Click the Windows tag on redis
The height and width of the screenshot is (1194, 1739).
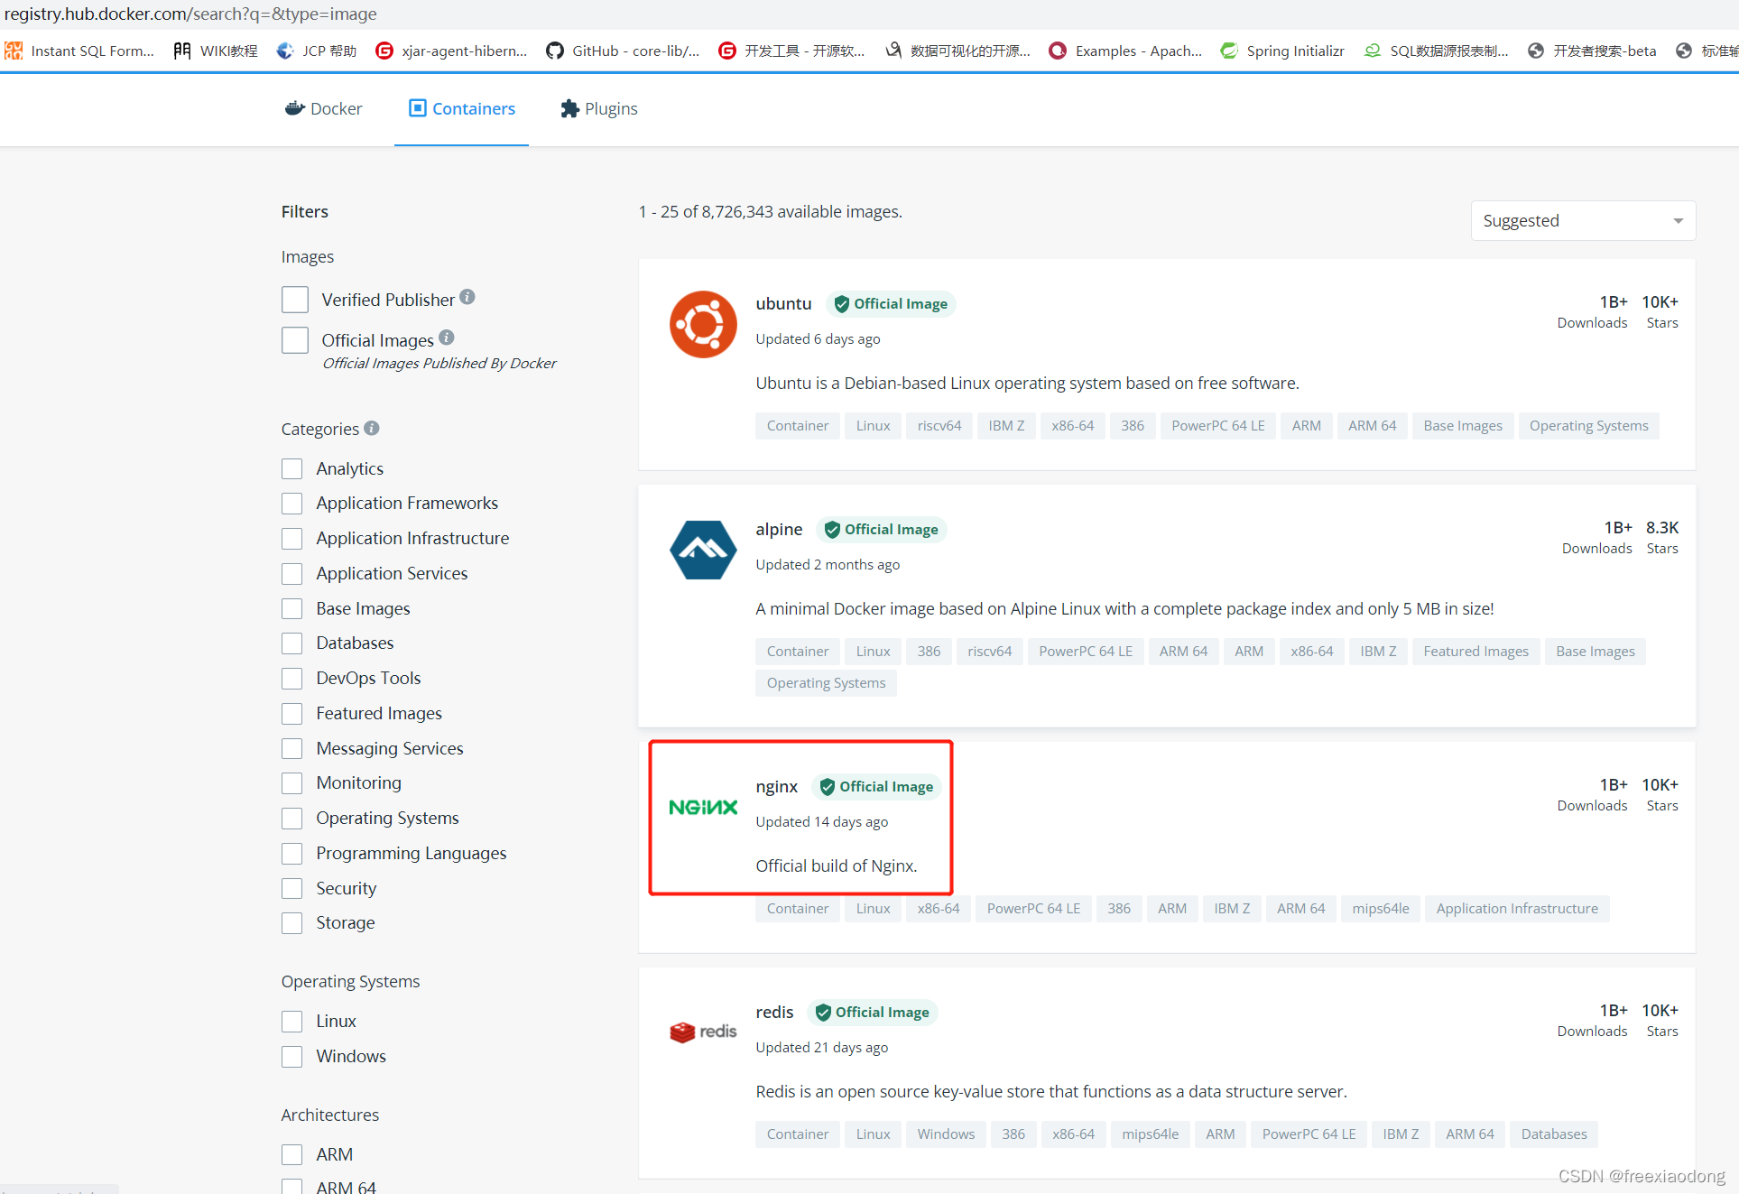(946, 1134)
